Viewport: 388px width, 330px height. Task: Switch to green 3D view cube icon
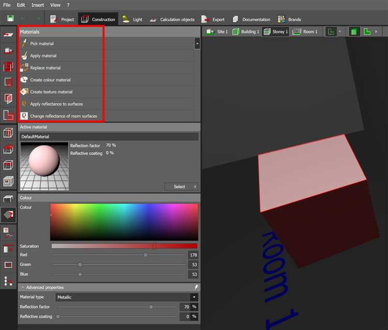click(x=354, y=32)
